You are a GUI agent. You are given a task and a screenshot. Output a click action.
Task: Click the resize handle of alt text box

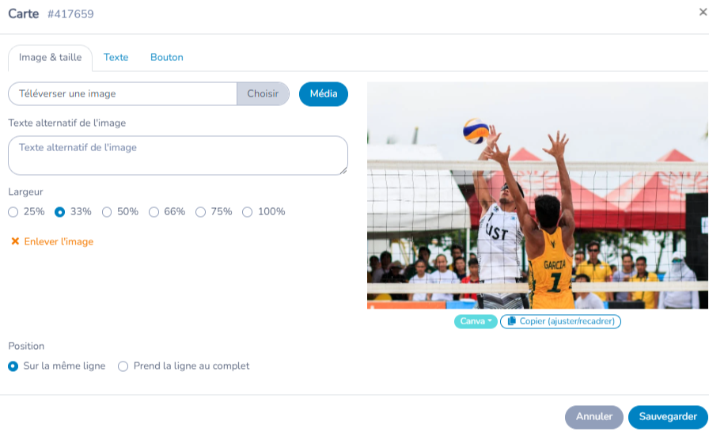click(343, 171)
